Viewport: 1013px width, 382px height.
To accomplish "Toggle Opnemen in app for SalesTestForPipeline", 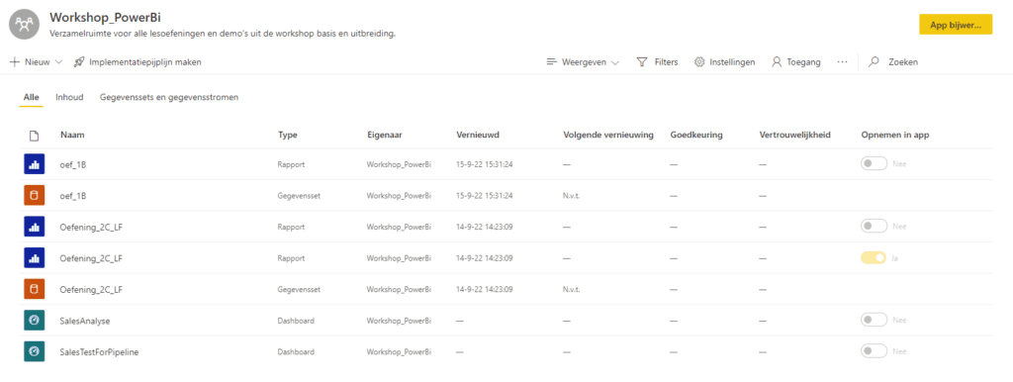I will 874,351.
